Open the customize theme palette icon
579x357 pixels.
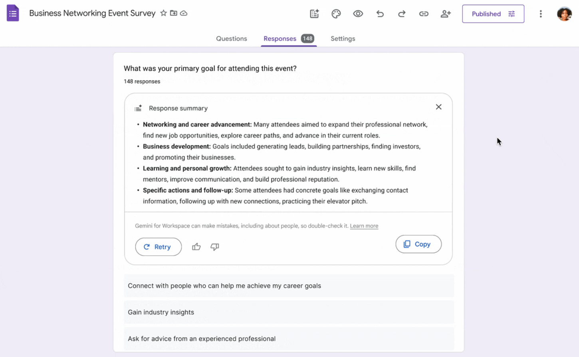pyautogui.click(x=336, y=14)
